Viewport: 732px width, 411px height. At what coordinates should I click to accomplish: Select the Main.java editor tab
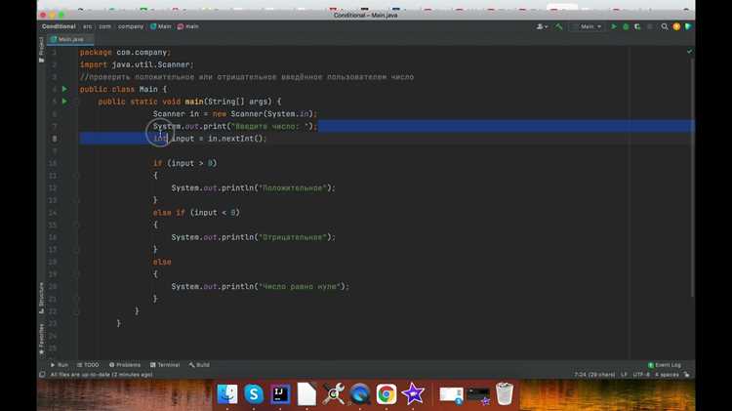[x=71, y=39]
